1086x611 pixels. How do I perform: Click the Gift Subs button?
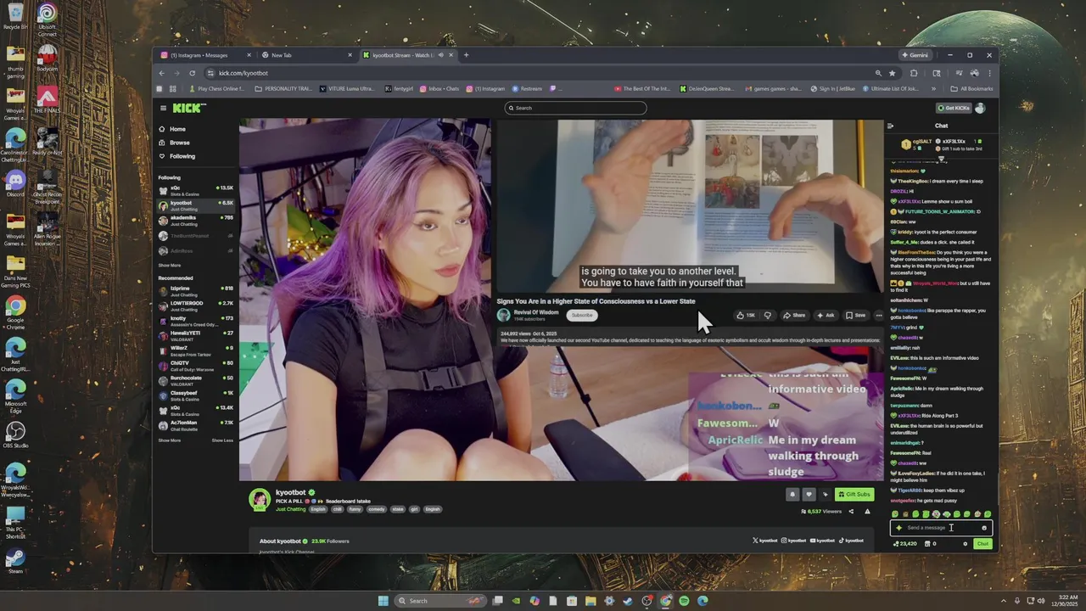click(x=854, y=494)
